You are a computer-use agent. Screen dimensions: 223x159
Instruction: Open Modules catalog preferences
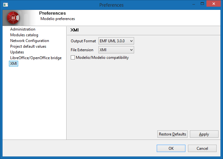point(24,35)
